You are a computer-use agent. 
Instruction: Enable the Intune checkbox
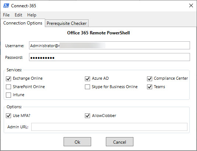coord(8,95)
